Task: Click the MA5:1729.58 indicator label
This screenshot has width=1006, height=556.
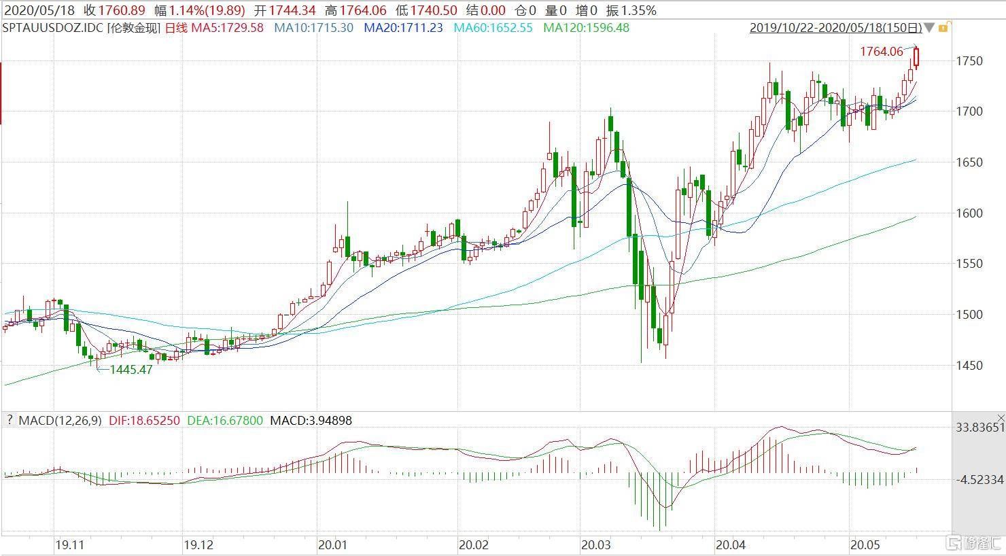Action: click(x=227, y=28)
